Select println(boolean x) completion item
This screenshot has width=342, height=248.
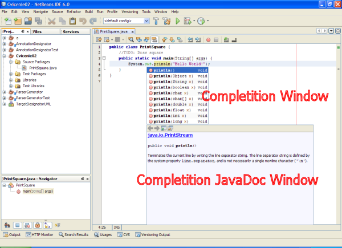178,87
